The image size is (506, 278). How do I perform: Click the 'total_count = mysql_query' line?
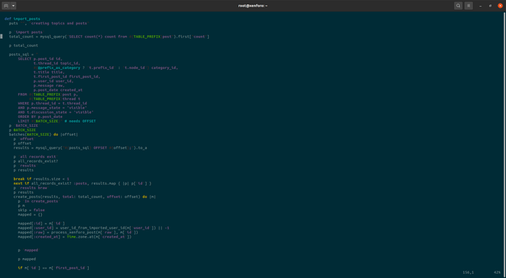click(109, 37)
